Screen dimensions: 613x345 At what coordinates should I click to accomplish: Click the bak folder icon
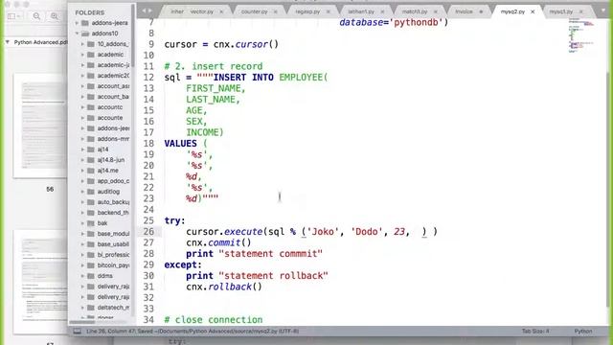91,223
